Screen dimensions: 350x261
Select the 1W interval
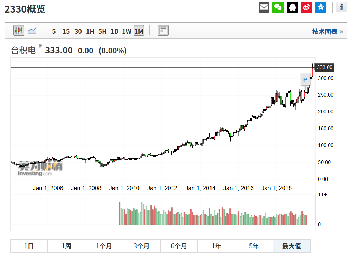(x=127, y=31)
